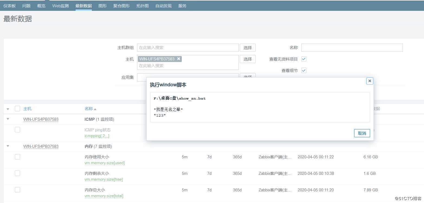Click ICMP ping状态 item name
This screenshot has width=424, height=203.
(x=98, y=130)
